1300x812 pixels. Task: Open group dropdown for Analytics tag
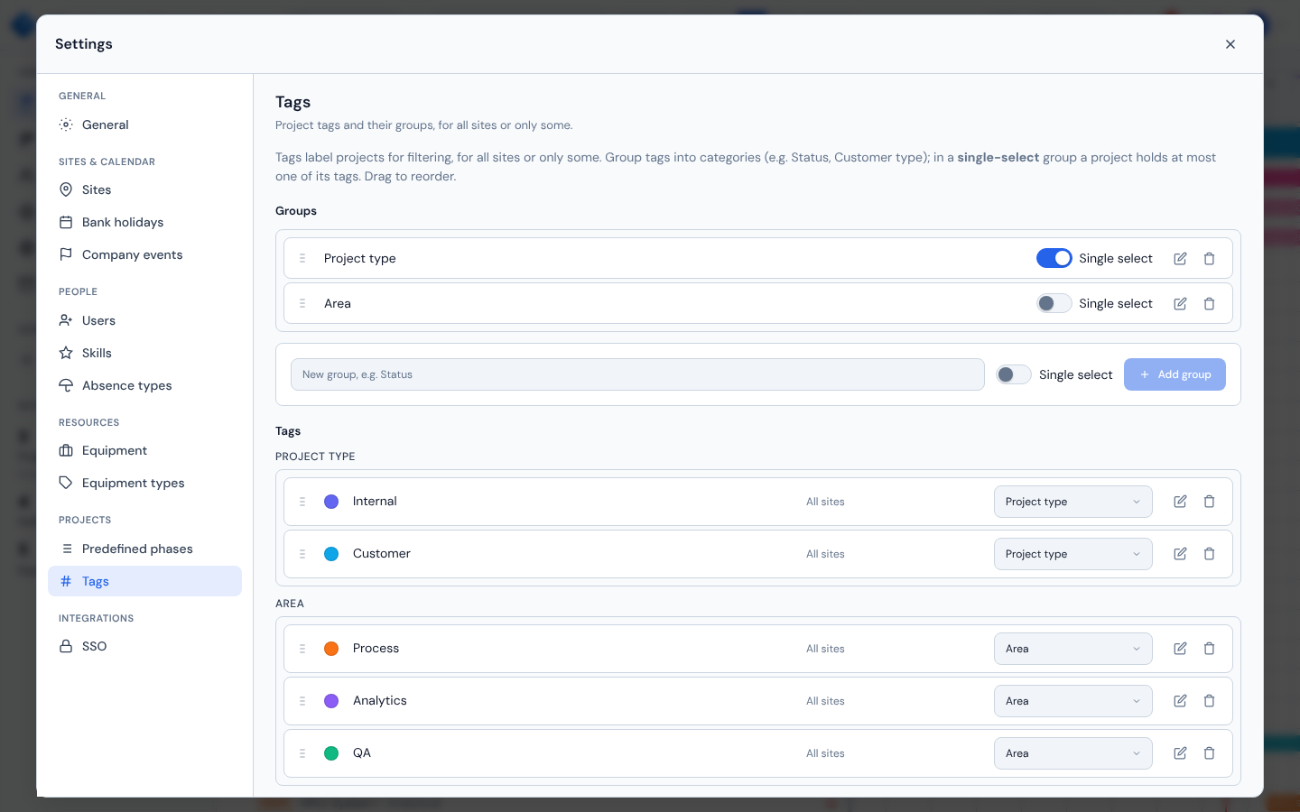(x=1072, y=701)
